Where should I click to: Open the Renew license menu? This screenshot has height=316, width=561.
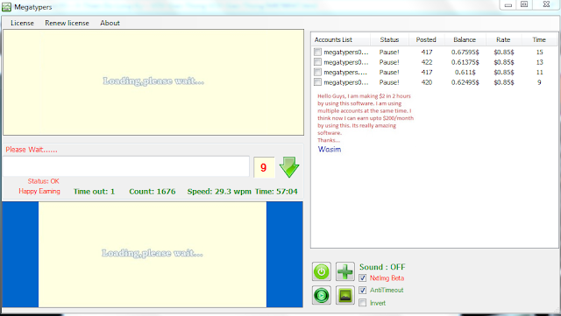[67, 23]
